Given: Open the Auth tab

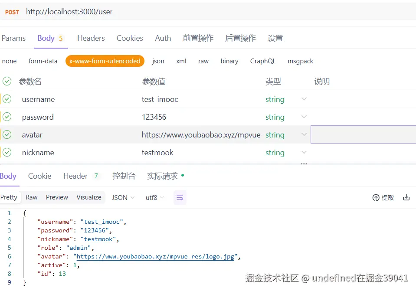Looking at the screenshot, I should (x=163, y=38).
